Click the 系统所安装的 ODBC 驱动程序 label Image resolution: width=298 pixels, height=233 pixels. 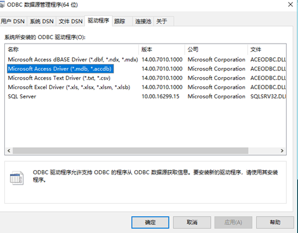pyautogui.click(x=45, y=37)
